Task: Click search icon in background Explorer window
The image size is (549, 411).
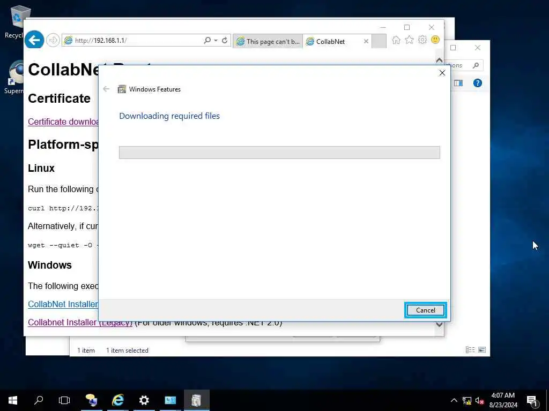Action: [476, 65]
